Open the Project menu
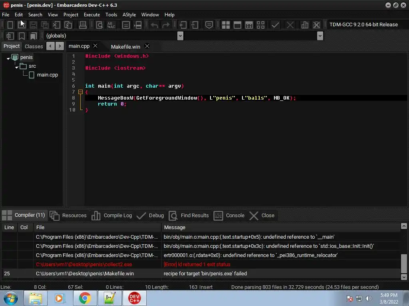409x306 pixels. (x=71, y=15)
